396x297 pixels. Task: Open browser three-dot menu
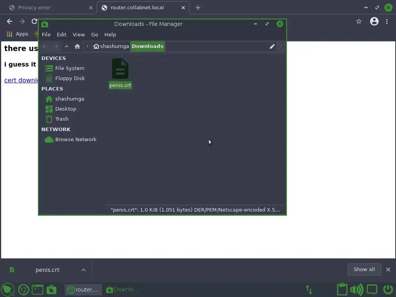pyautogui.click(x=387, y=22)
